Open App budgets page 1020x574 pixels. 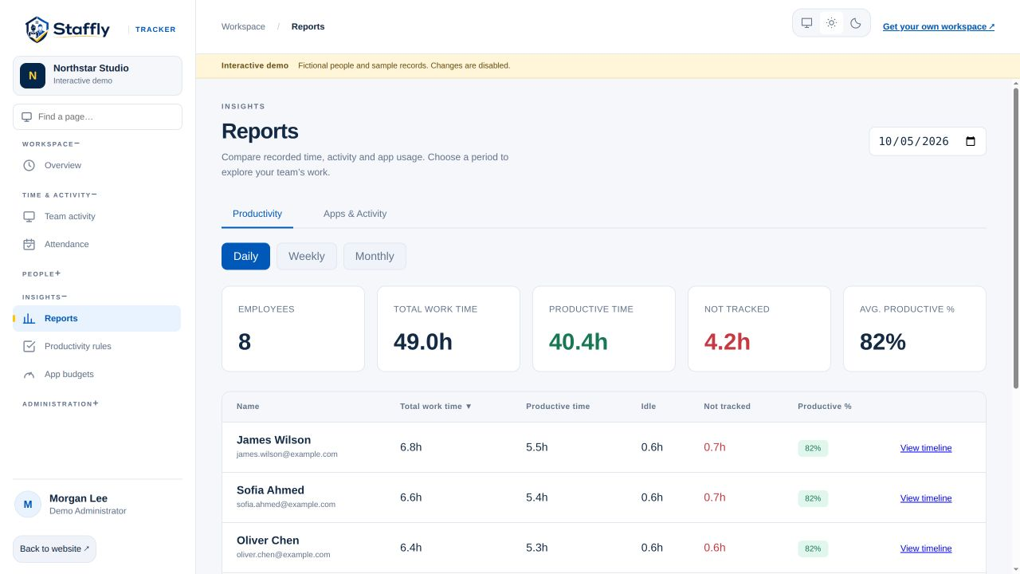[97, 374]
